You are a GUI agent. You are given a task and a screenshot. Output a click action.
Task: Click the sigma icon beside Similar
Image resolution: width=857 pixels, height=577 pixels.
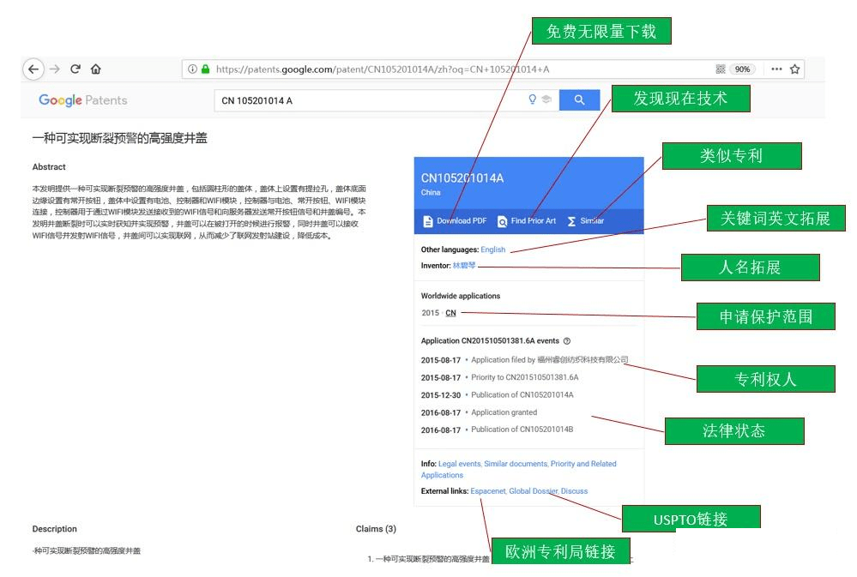(571, 221)
